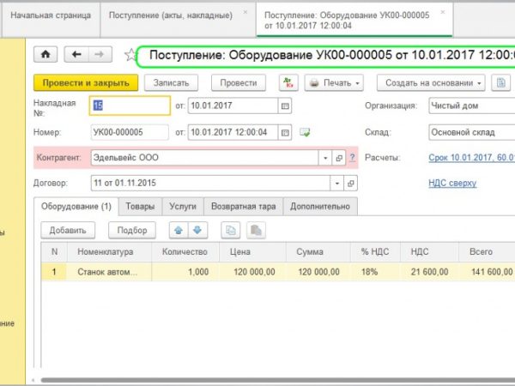Move row up with blue up arrow
The height and width of the screenshot is (386, 515).
[179, 230]
